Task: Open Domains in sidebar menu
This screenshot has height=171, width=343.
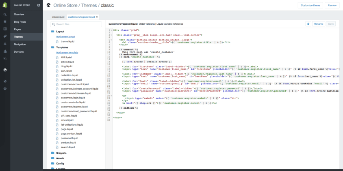Action: 19,52
